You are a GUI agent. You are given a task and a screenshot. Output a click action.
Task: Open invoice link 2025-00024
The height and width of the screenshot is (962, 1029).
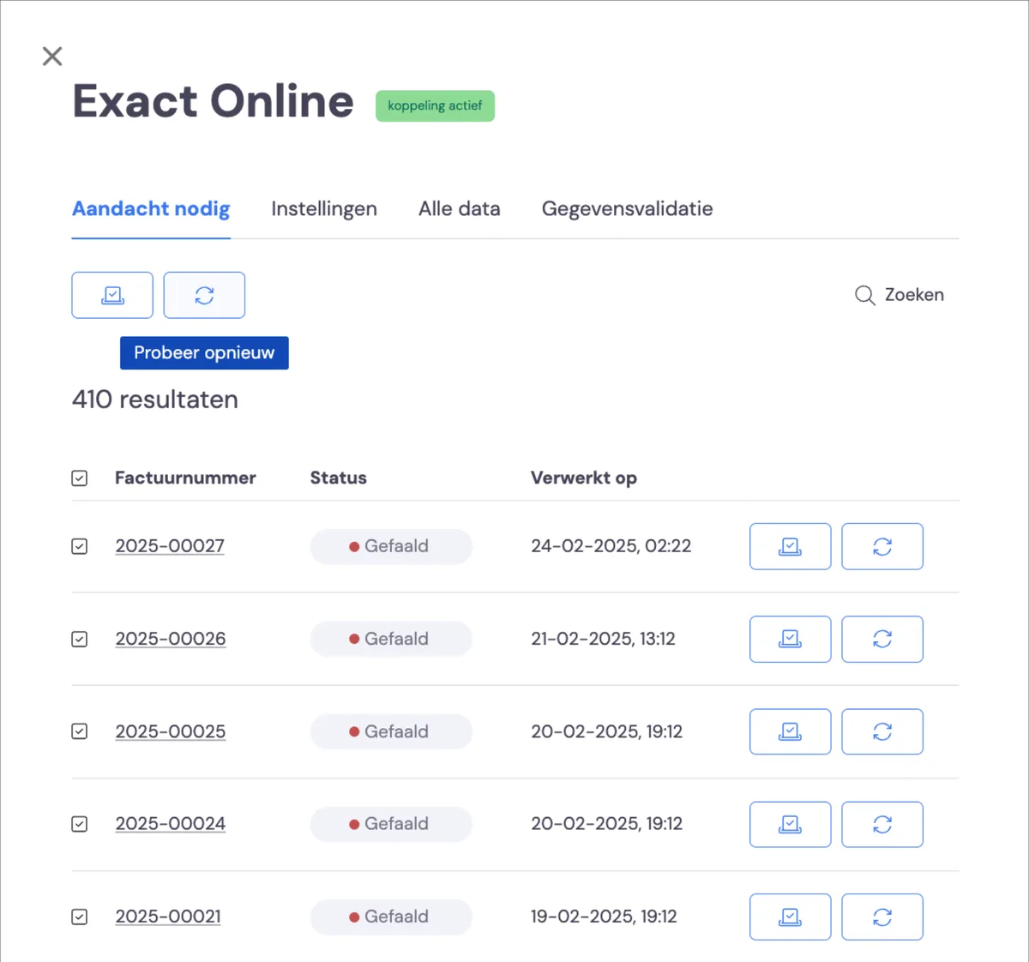(x=171, y=824)
